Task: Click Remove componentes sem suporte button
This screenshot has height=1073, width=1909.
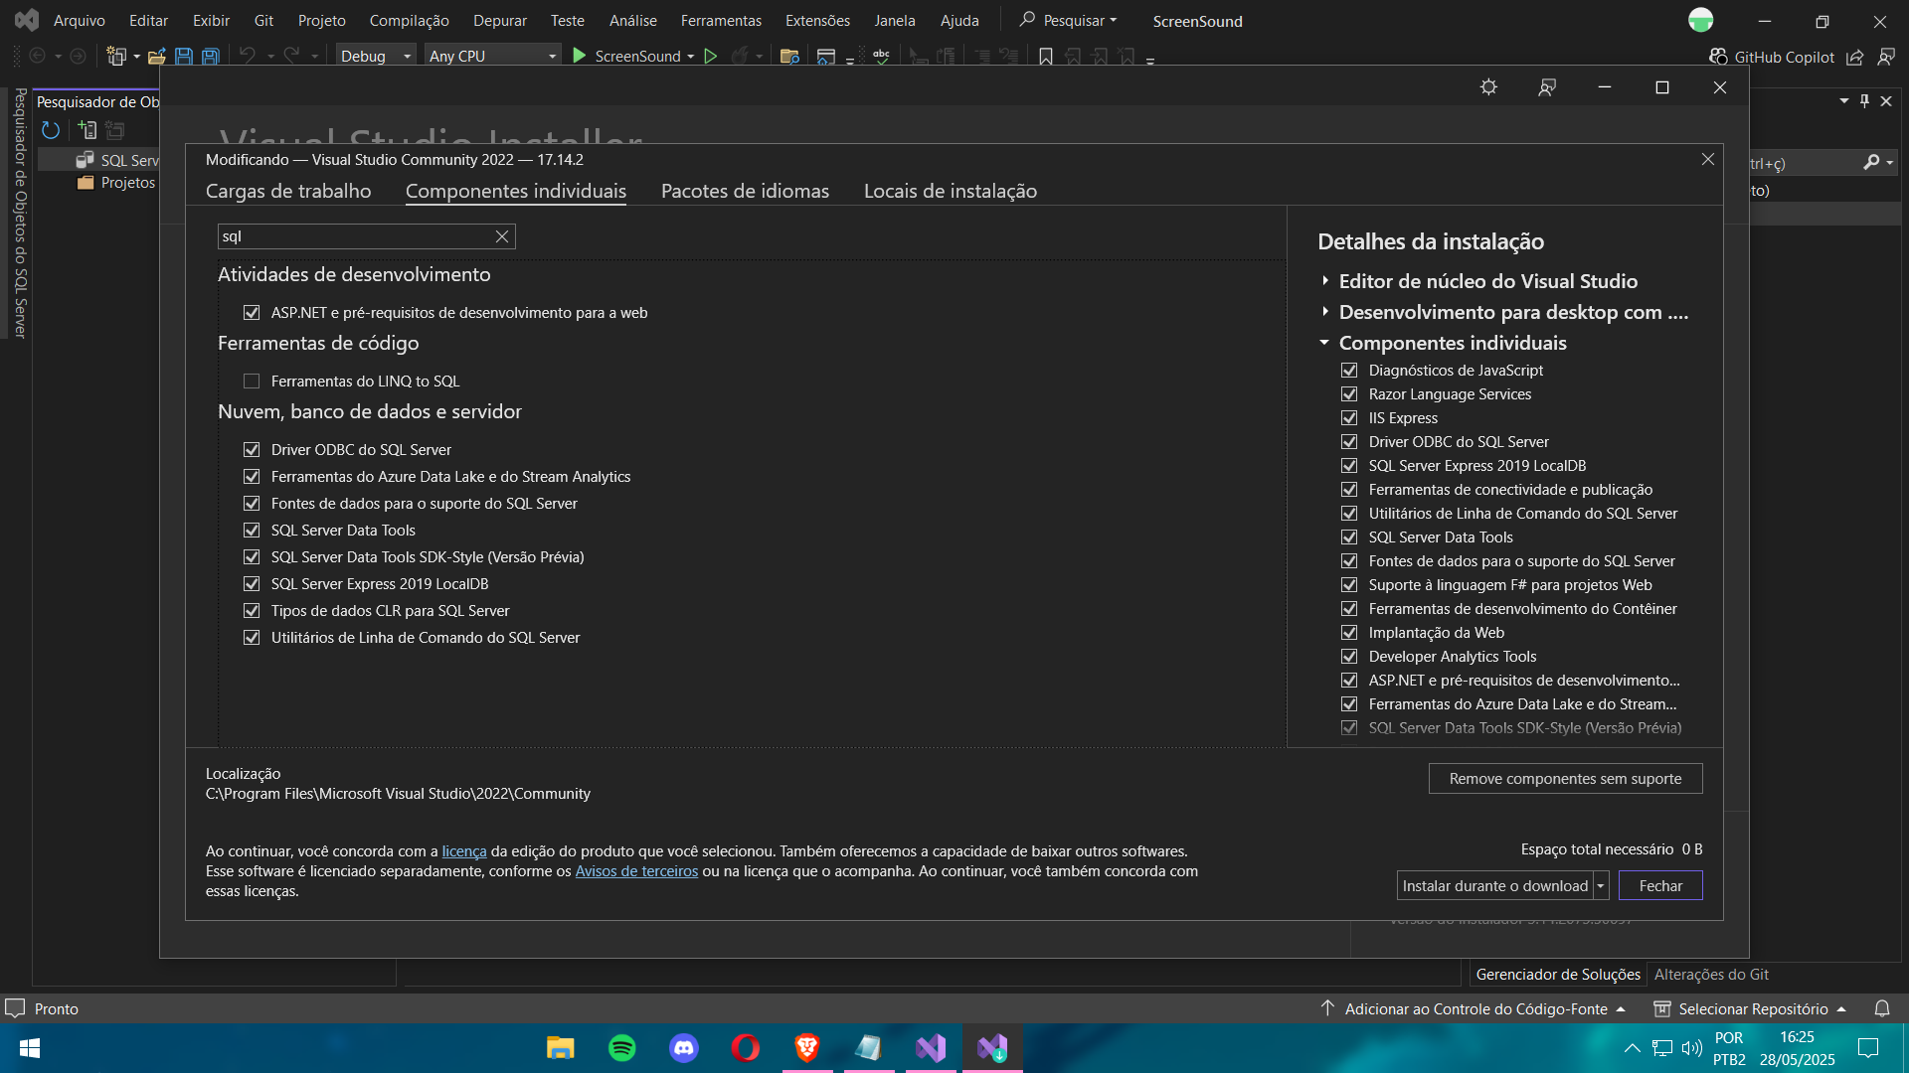Action: point(1565,779)
